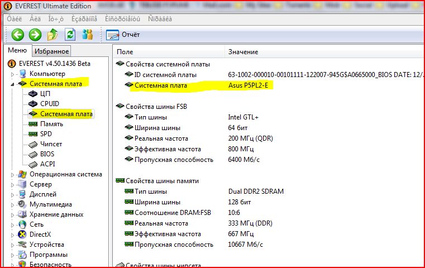Click the green Back arrow button
This screenshot has height=268, width=425.
pyautogui.click(x=18, y=35)
